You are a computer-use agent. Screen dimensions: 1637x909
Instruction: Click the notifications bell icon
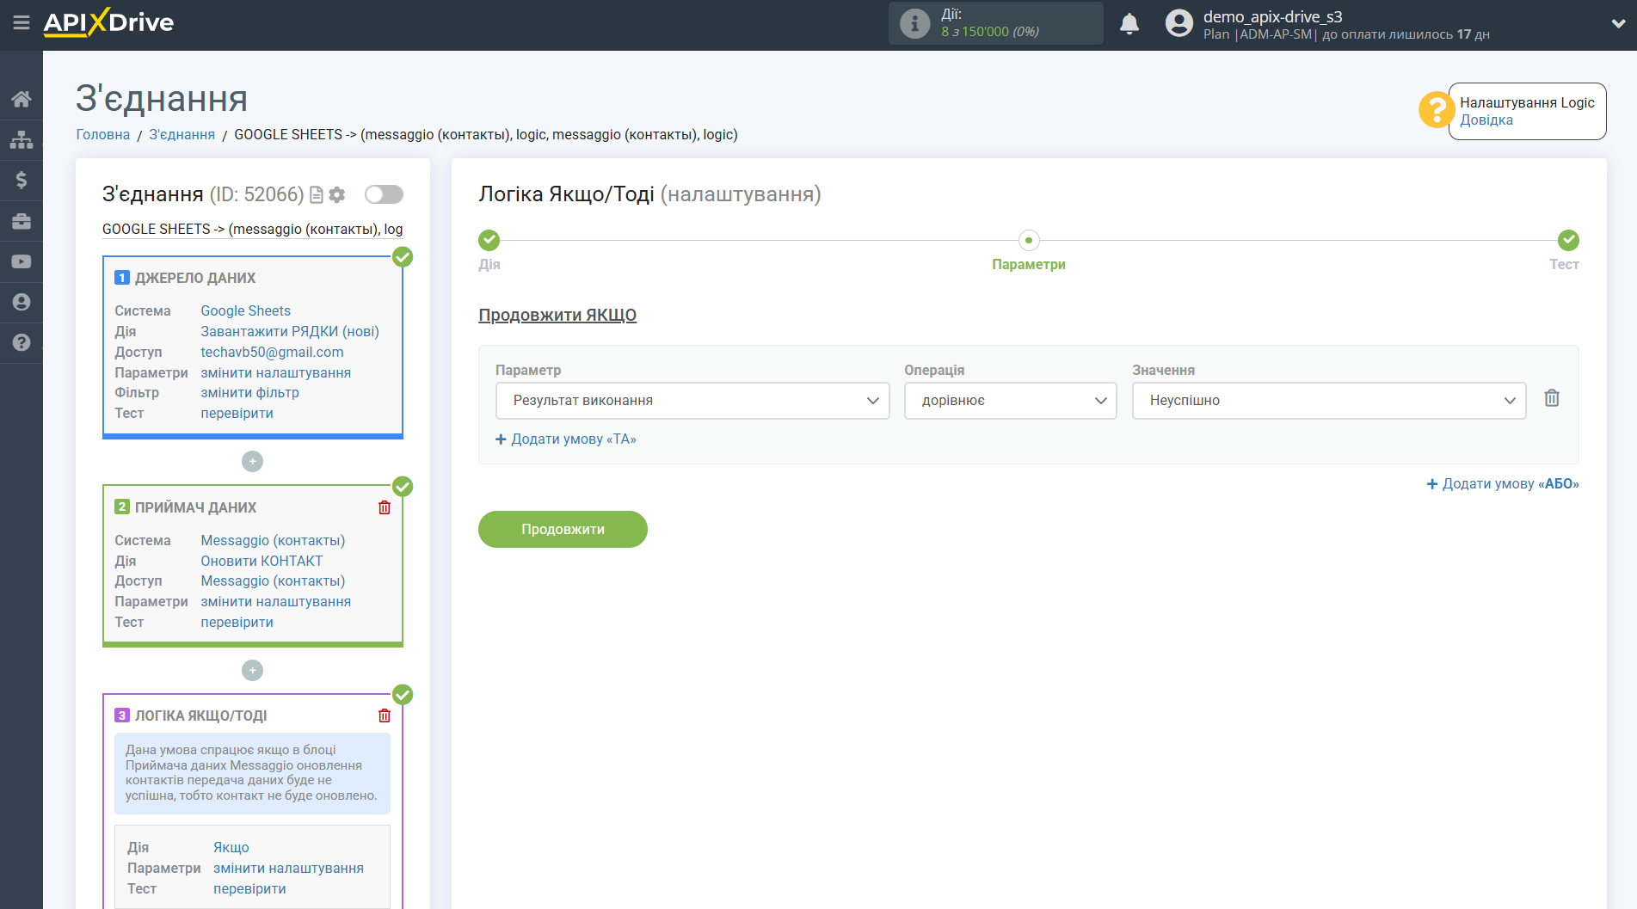[x=1129, y=24]
